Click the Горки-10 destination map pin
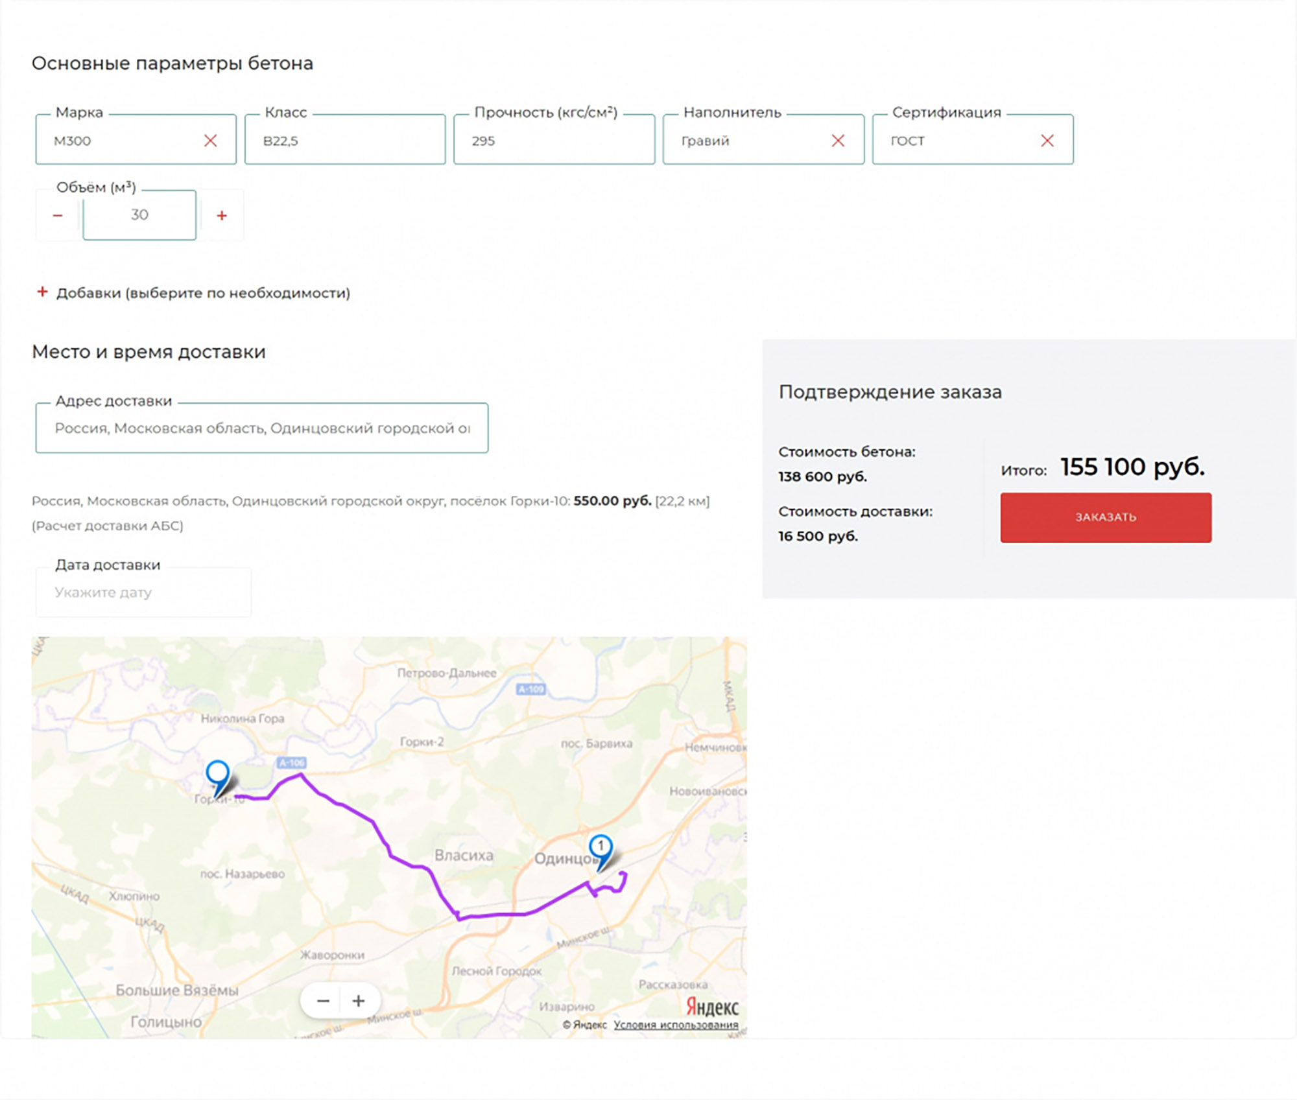 pos(218,778)
